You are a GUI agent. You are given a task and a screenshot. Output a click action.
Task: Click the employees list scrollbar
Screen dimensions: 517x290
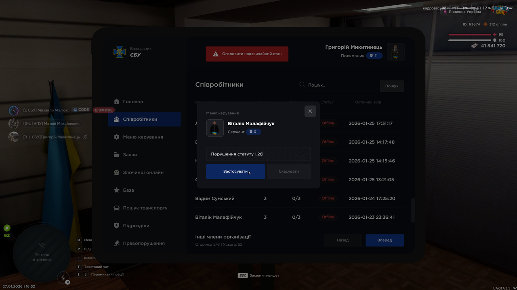pos(413,210)
